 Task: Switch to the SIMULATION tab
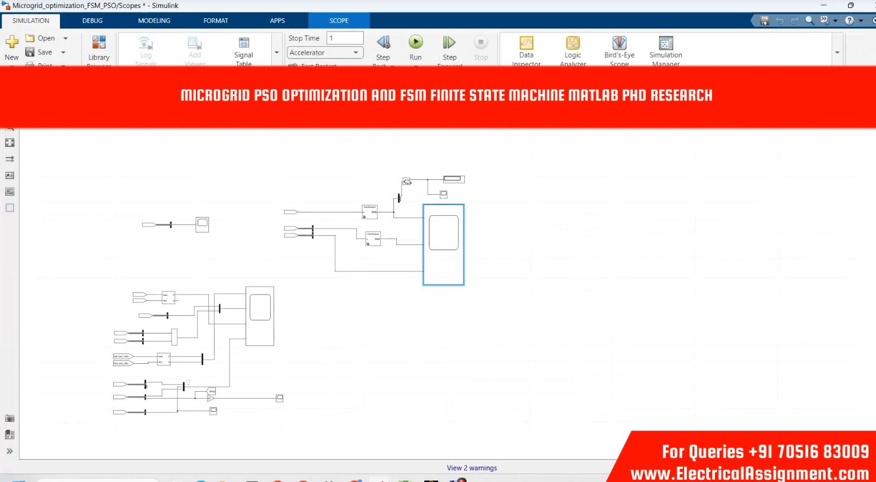coord(31,21)
